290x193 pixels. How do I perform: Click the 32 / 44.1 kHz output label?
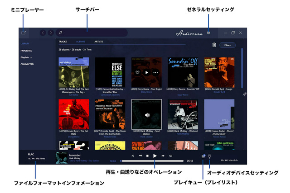click(x=229, y=160)
